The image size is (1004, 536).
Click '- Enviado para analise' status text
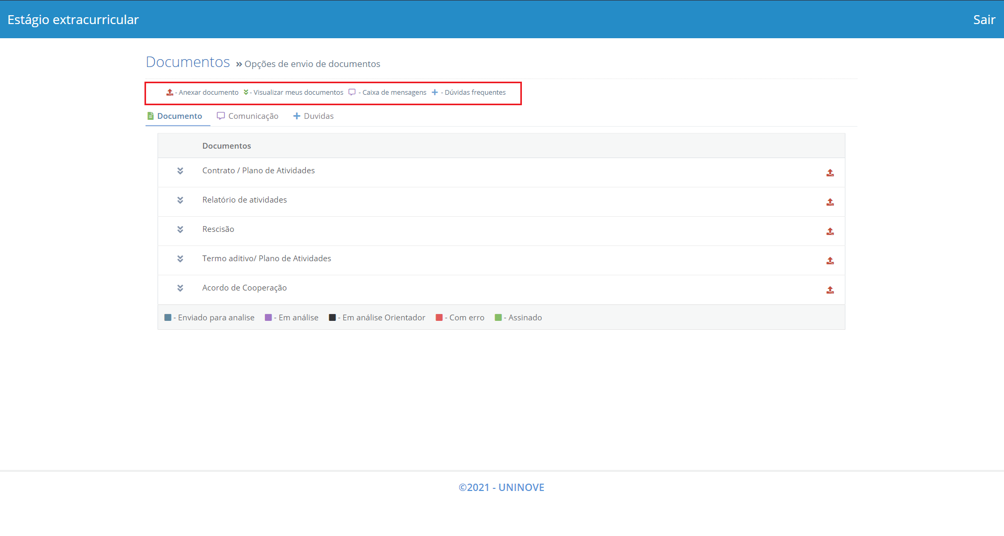click(x=214, y=318)
